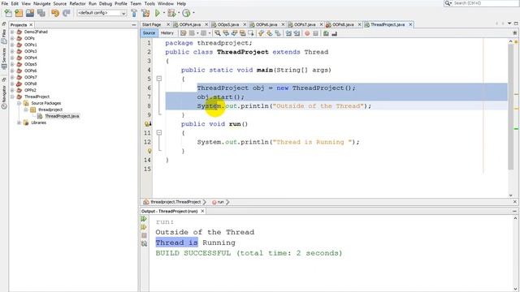The image size is (520, 292).
Task: Click the run breadcrumb in the navigation bar
Action: tap(220, 202)
